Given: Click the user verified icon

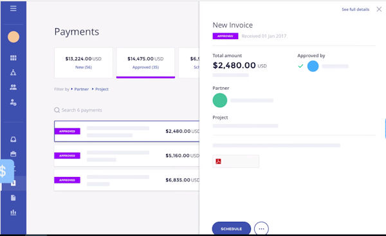Looking at the screenshot, I should pos(14,103).
